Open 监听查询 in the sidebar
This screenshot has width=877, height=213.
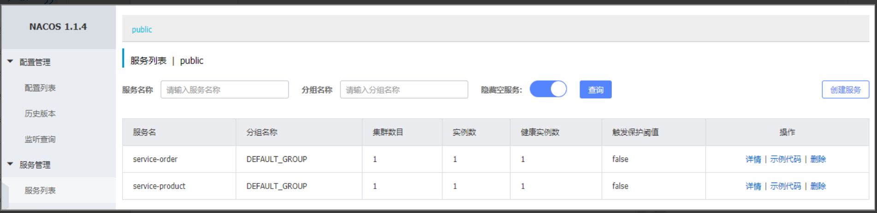pos(40,139)
